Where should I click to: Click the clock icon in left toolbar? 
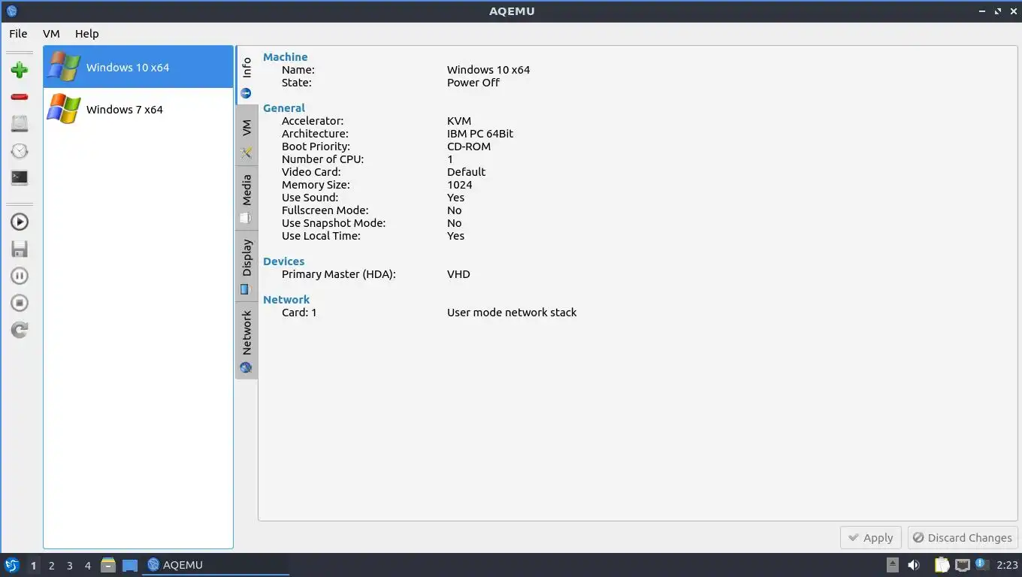pyautogui.click(x=20, y=151)
